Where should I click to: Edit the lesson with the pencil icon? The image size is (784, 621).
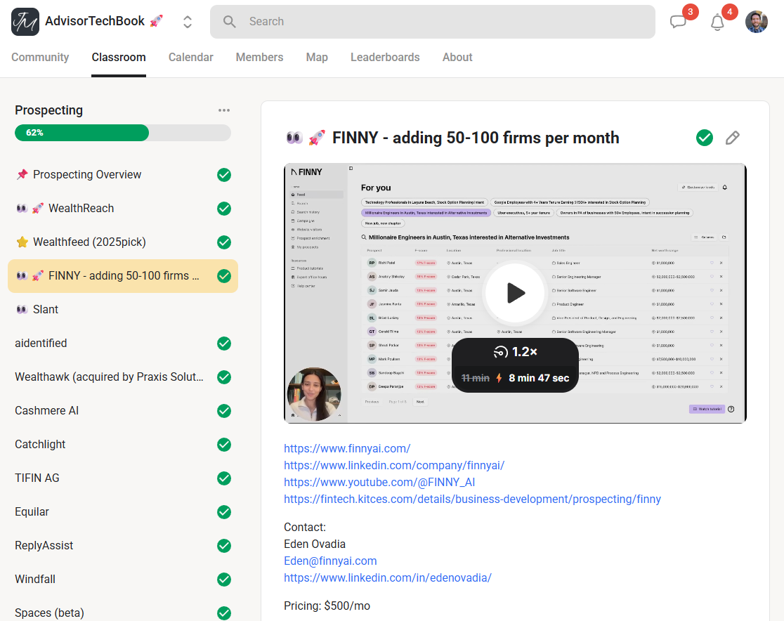(733, 138)
